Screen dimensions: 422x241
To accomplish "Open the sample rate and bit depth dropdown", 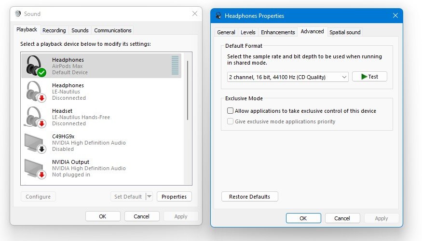I will click(288, 77).
